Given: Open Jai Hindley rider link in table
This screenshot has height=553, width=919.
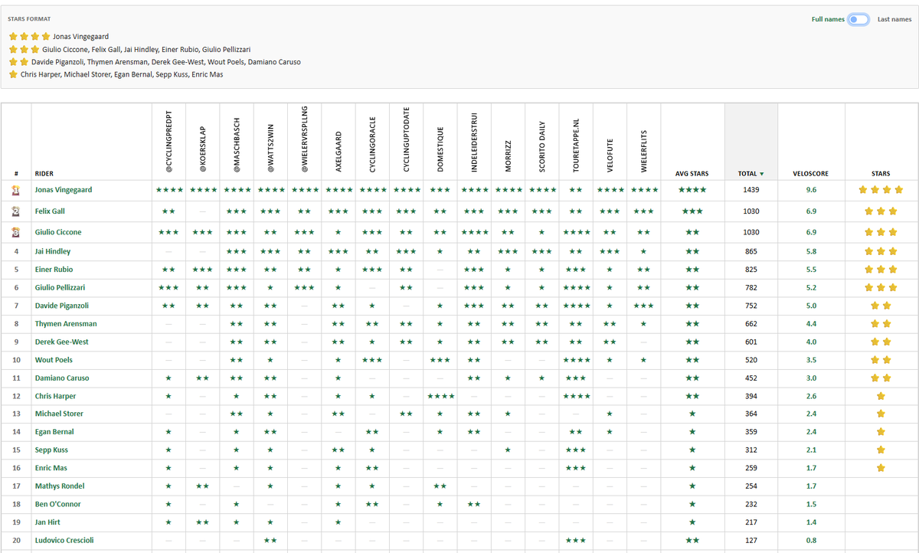Looking at the screenshot, I should tap(53, 251).
